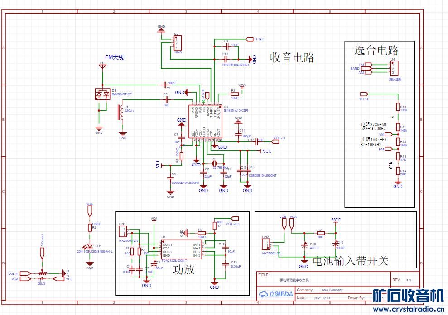Select capacitor C13 0.01uF

226,264
